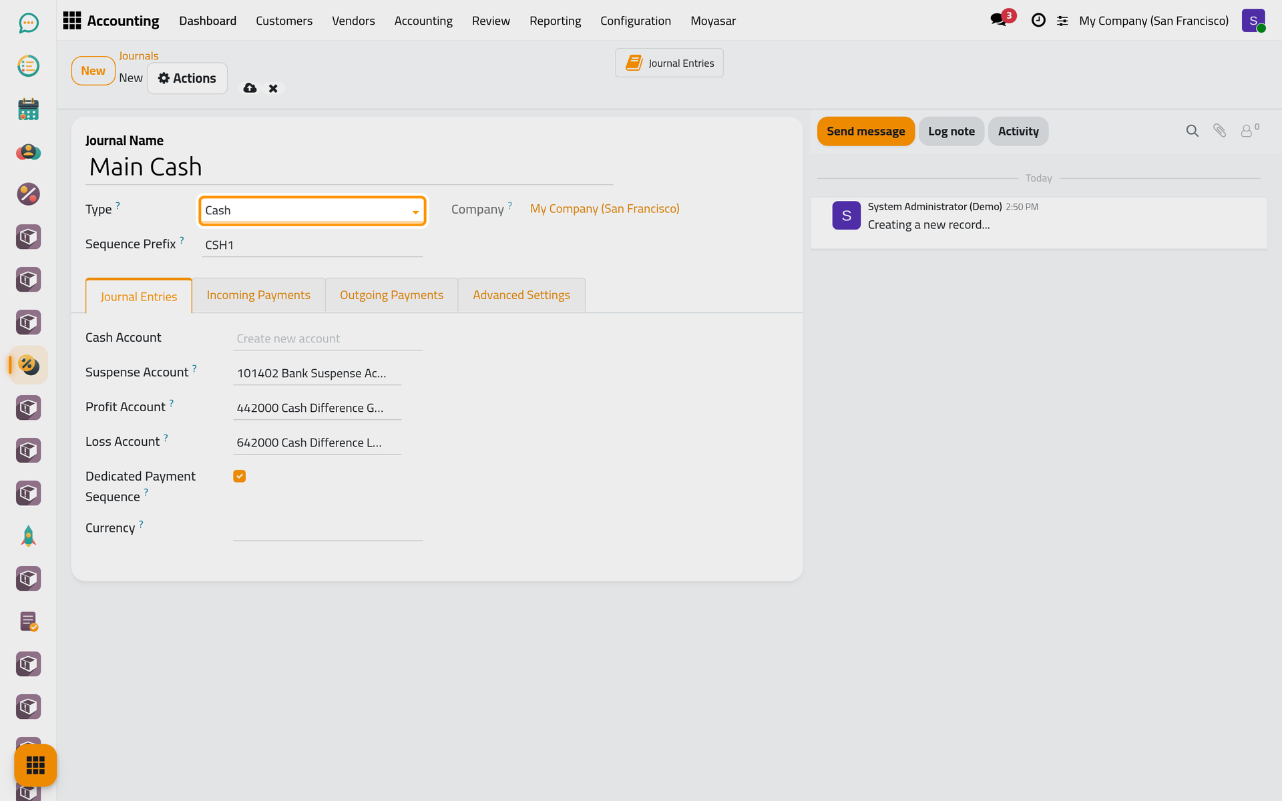Show followers icon in chatter
Screen dimensions: 1282x801
coord(1249,130)
